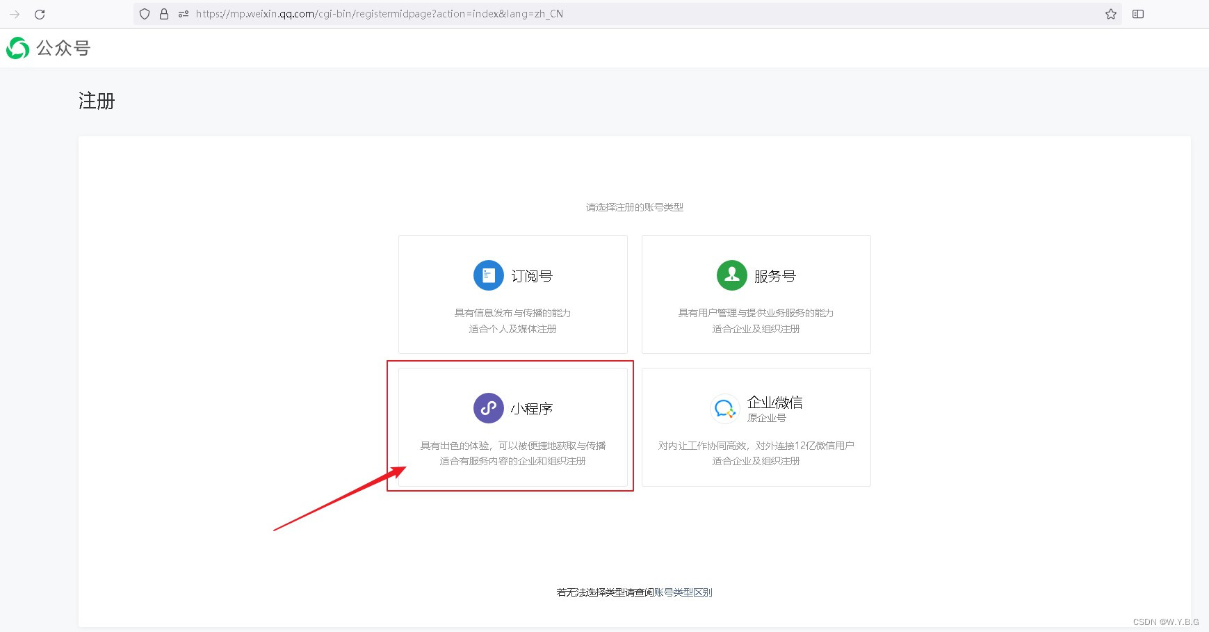The height and width of the screenshot is (632, 1209).
Task: Click the text 具有用户管理与提供业务服务的能力
Action: pyautogui.click(x=756, y=313)
